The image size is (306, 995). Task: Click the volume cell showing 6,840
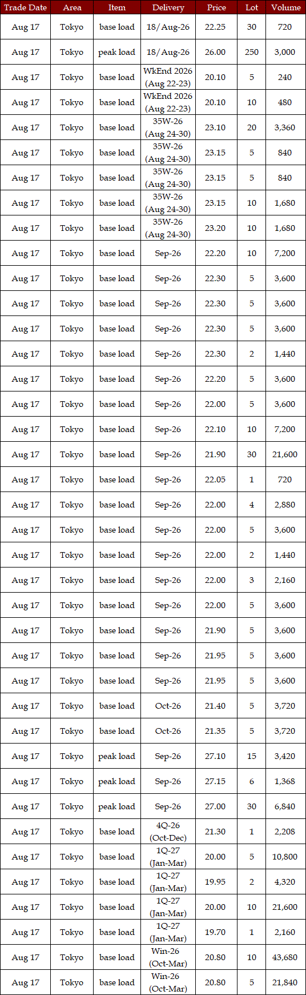285,806
